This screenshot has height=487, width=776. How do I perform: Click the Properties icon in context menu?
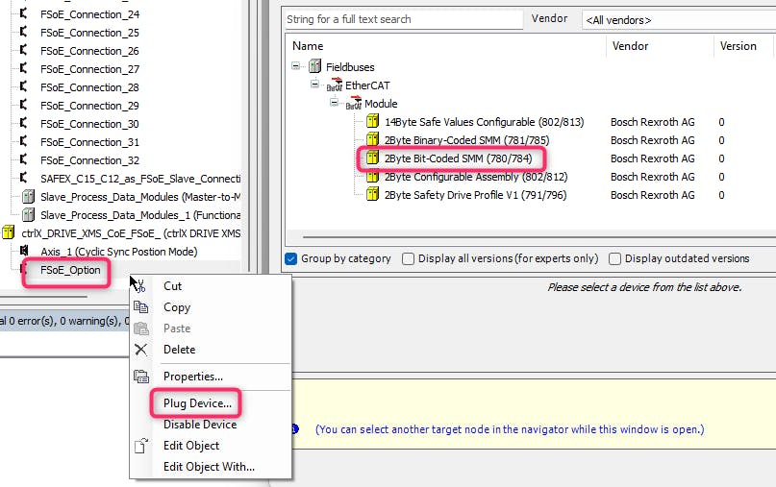point(141,377)
